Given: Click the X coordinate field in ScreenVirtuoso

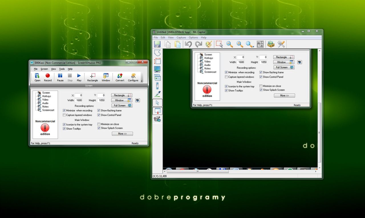Looking at the screenshot, I should click(x=79, y=95).
